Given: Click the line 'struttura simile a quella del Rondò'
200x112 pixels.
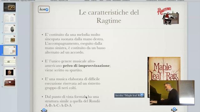Looking at the screenshot, I should coord(72,101).
